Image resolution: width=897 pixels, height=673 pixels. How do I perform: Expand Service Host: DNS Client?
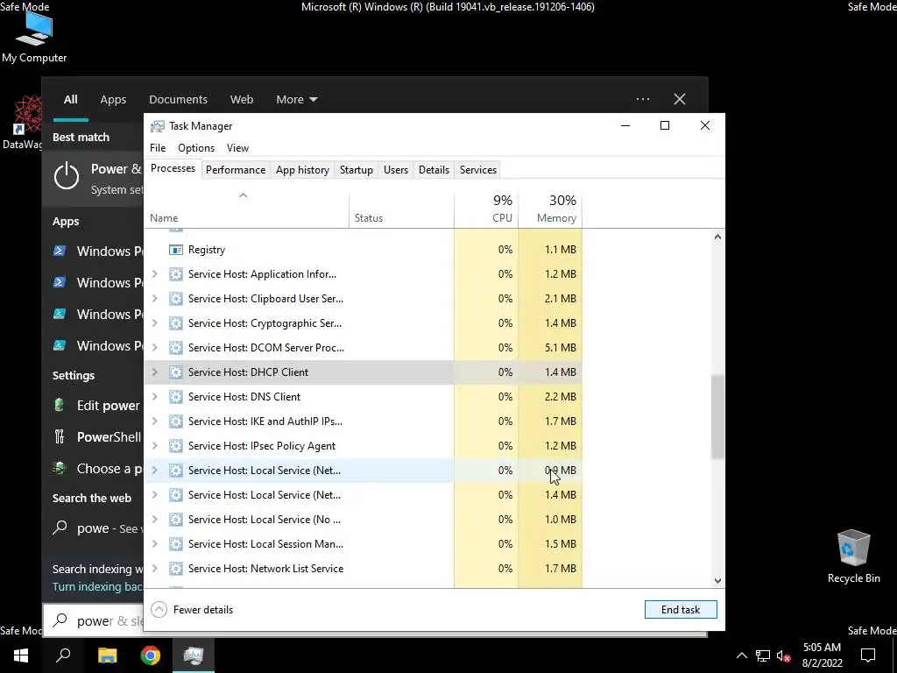pos(154,397)
